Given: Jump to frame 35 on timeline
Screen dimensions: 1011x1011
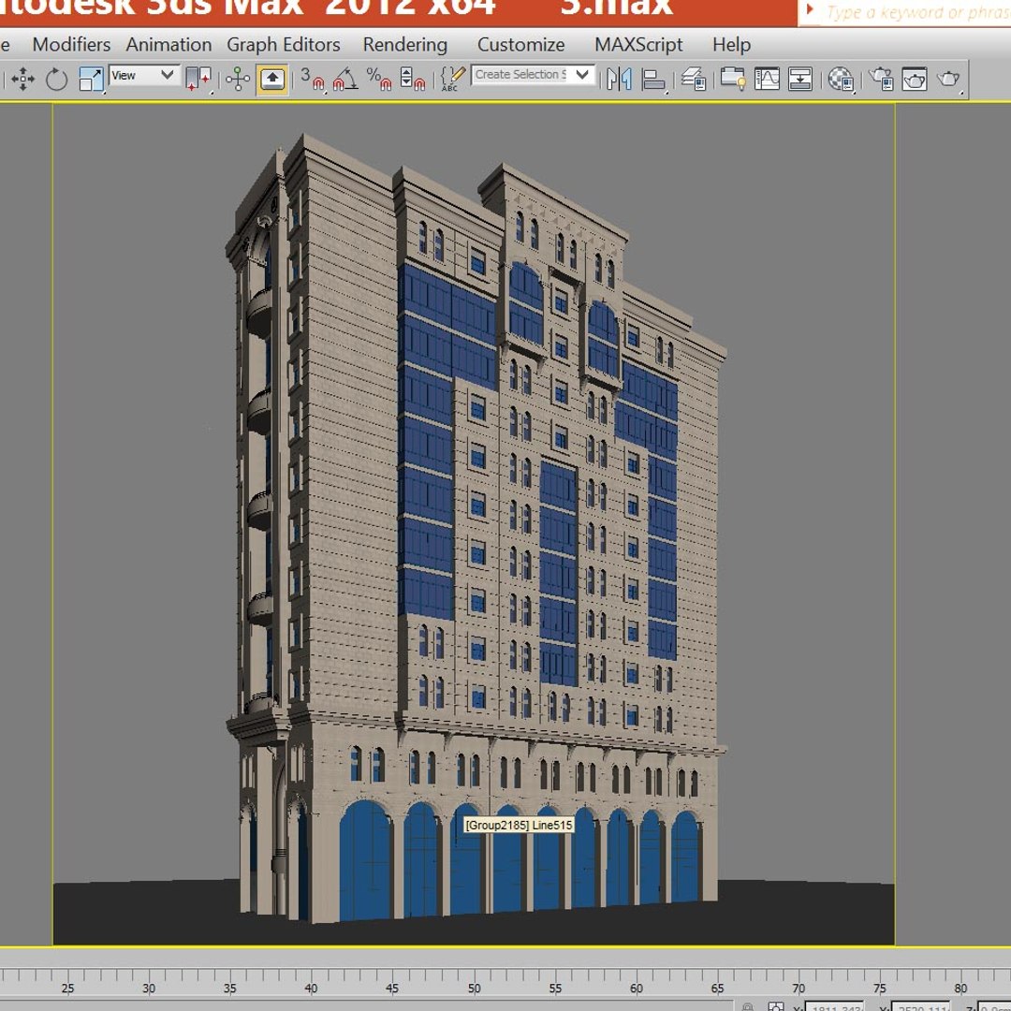Looking at the screenshot, I should [230, 988].
